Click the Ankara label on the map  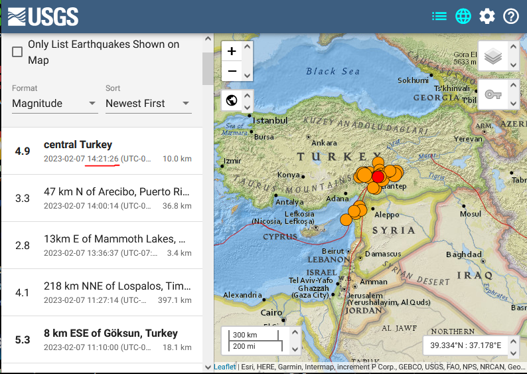point(324,143)
